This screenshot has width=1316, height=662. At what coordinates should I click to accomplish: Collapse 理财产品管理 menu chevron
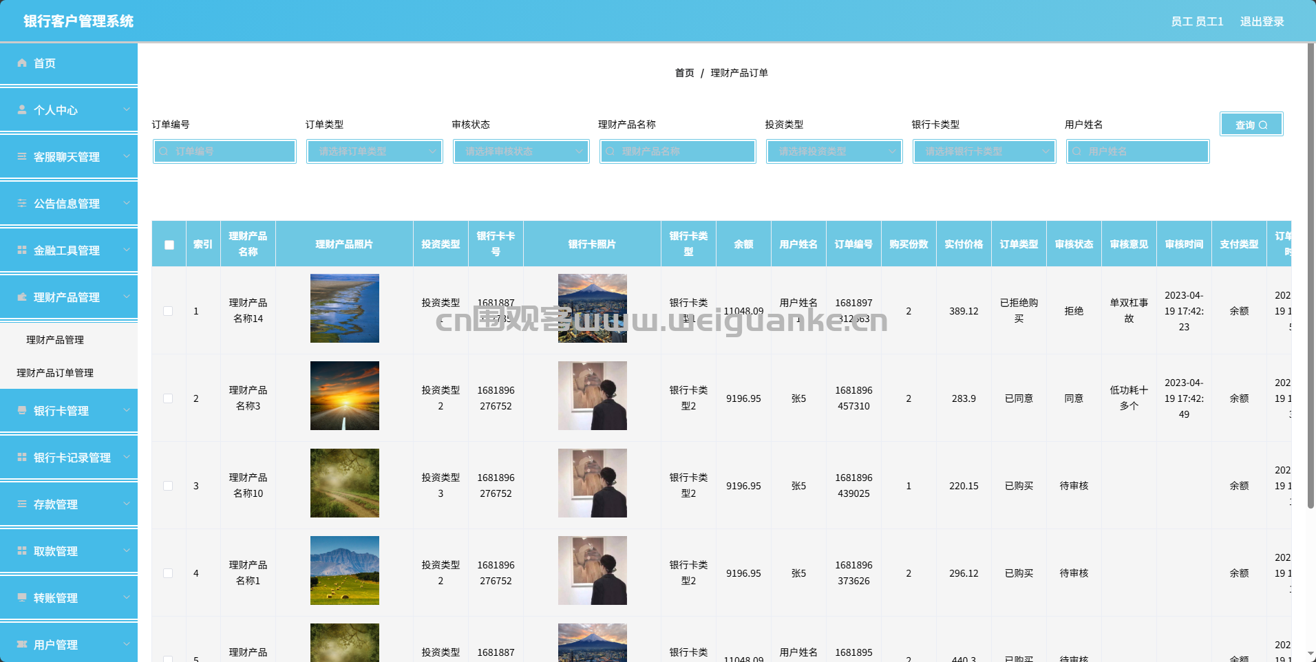pos(127,297)
